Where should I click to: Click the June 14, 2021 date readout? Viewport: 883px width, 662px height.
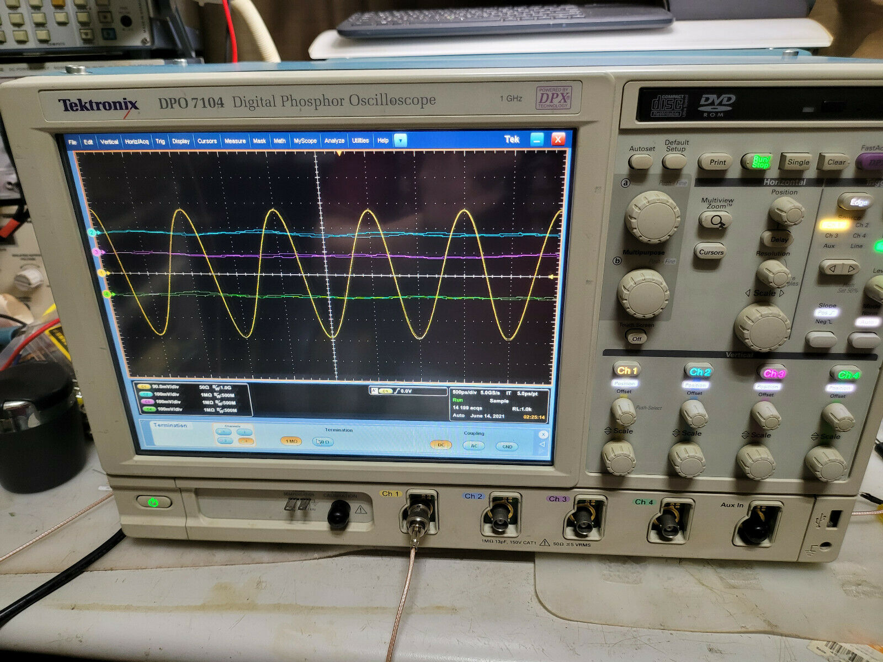487,416
